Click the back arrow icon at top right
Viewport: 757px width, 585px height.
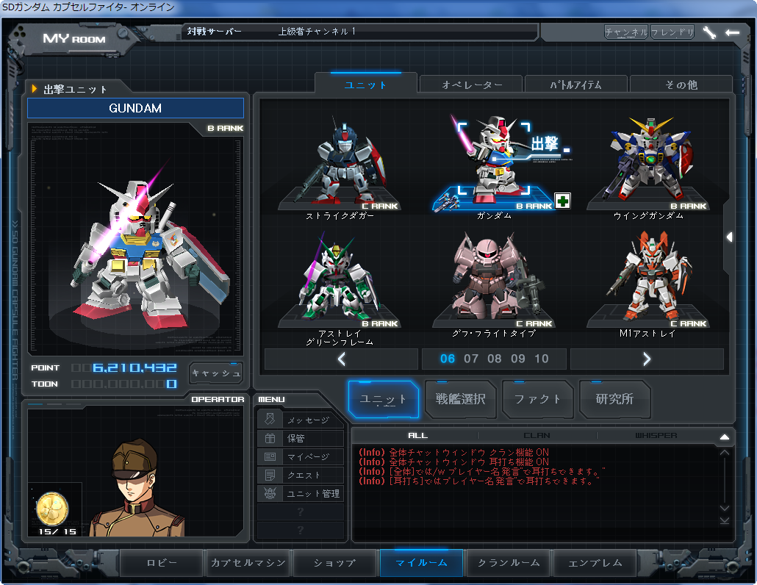click(x=732, y=32)
